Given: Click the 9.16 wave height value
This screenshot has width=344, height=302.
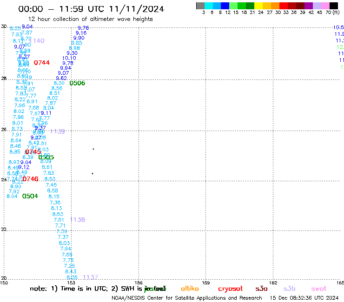Looking at the screenshot, I should (81, 33).
